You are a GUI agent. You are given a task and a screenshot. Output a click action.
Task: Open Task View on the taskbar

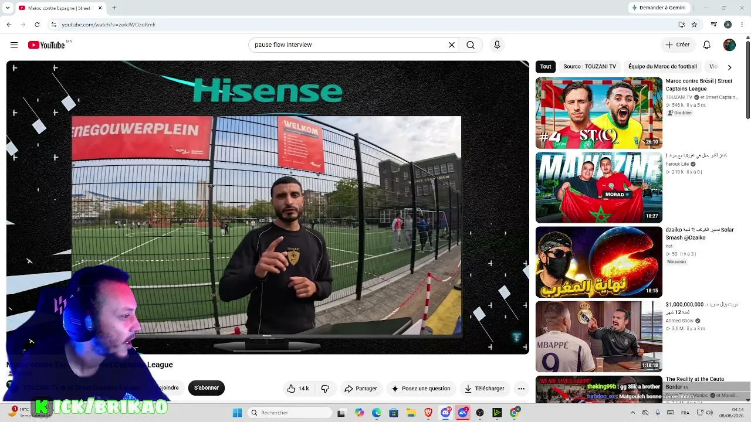pyautogui.click(x=341, y=413)
